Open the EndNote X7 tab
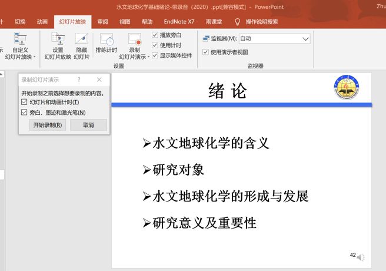Screen dimensions: 386x271 [179, 22]
